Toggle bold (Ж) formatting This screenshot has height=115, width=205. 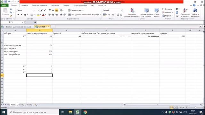pos(18,15)
